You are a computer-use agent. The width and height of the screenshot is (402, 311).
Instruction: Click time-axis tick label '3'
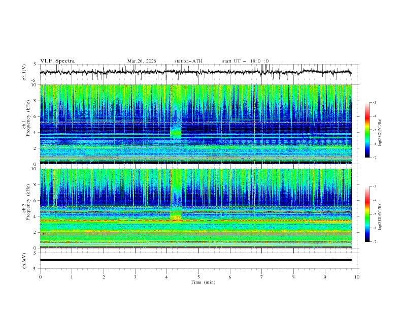coord(135,277)
